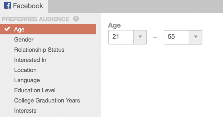The height and width of the screenshot is (117, 223).
Task: Select the Facebook tab label
Action: click(x=28, y=6)
